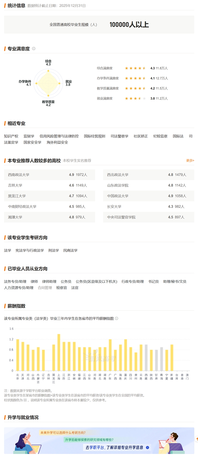Open related major 司法警察学
This screenshot has width=198, height=461.
[119, 136]
